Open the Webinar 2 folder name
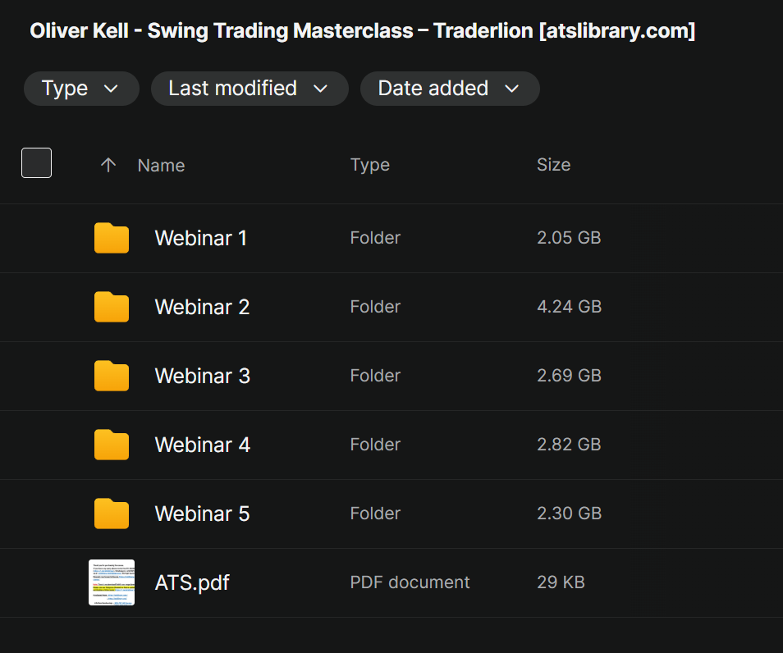The height and width of the screenshot is (653, 783). pyautogui.click(x=202, y=307)
